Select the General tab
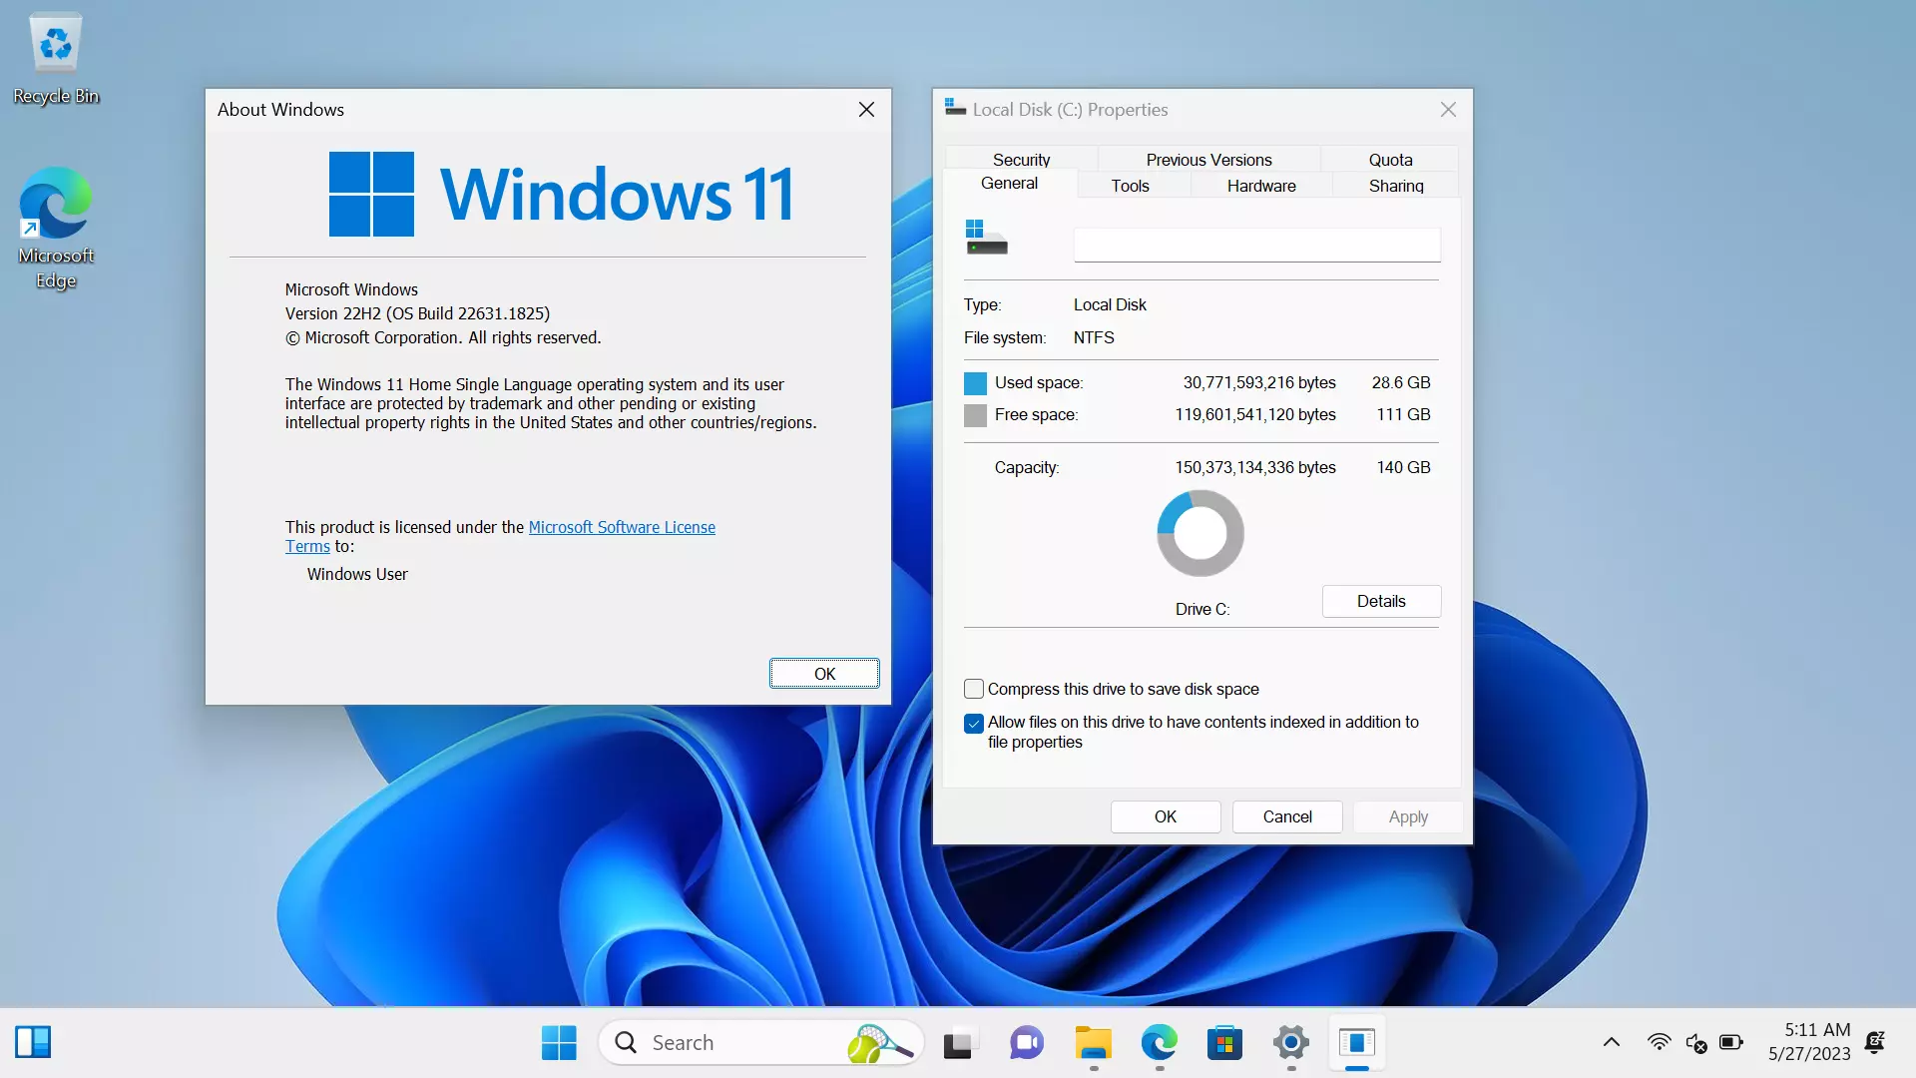 click(x=1009, y=184)
